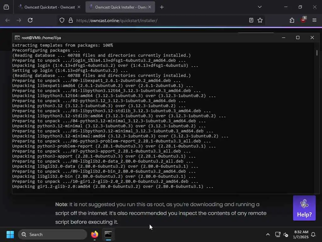Click the taskbar Search box
This screenshot has height=242, width=322.
(53, 234)
